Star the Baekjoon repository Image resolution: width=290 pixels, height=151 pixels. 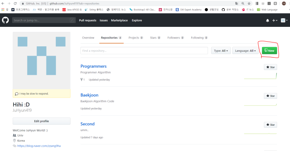point(270,96)
